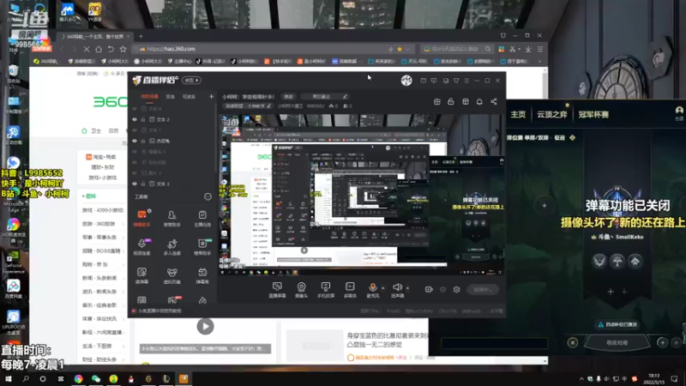Click the 修改 edit title button
The height and width of the screenshot is (386, 686).
point(289,97)
